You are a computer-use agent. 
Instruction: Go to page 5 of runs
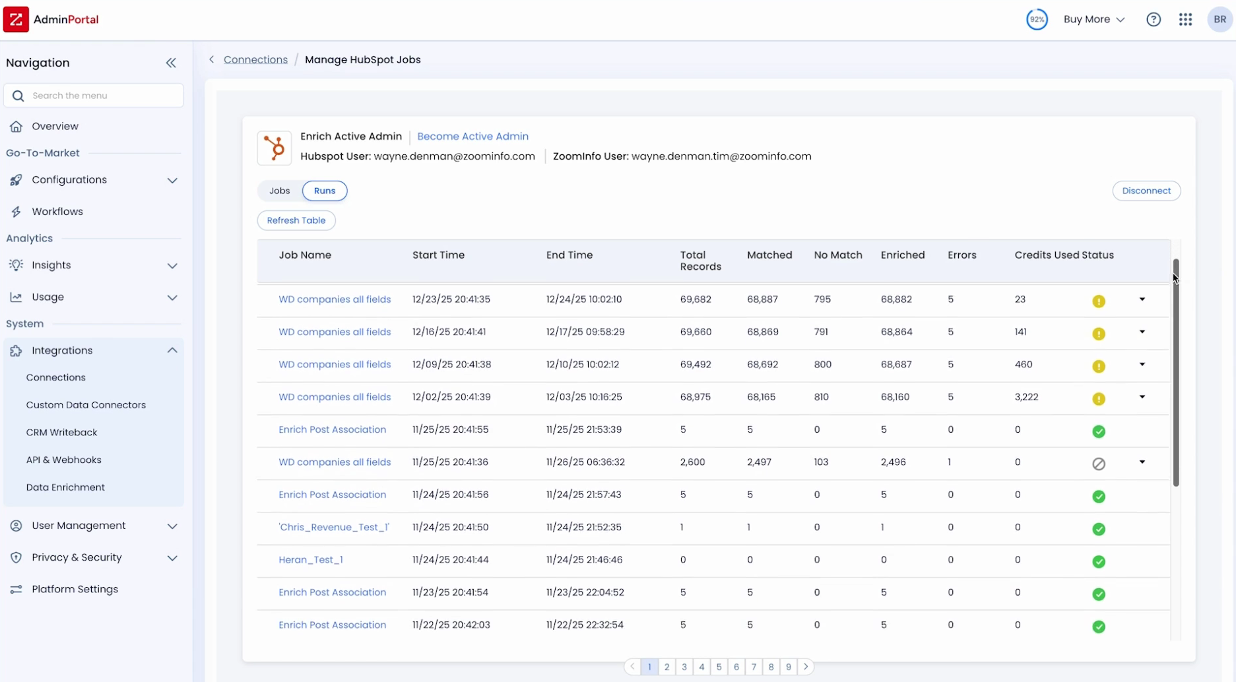719,667
